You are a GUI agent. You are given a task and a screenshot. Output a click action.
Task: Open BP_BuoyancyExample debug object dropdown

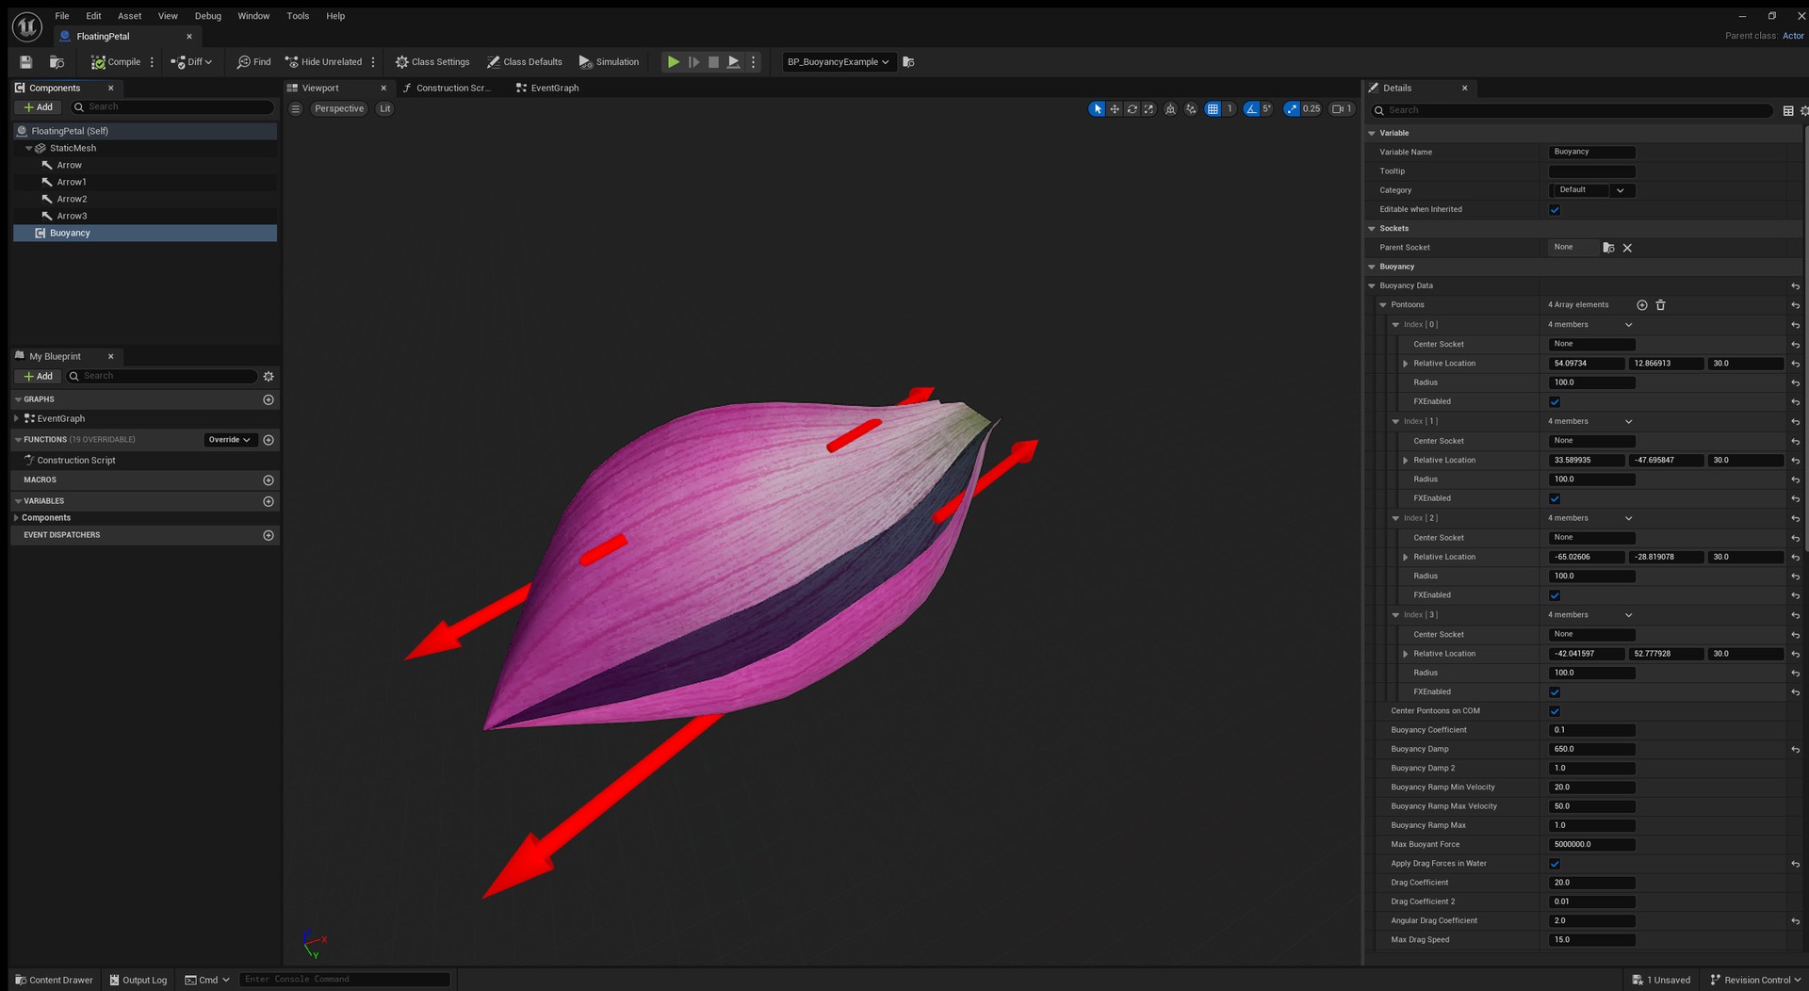tap(838, 62)
